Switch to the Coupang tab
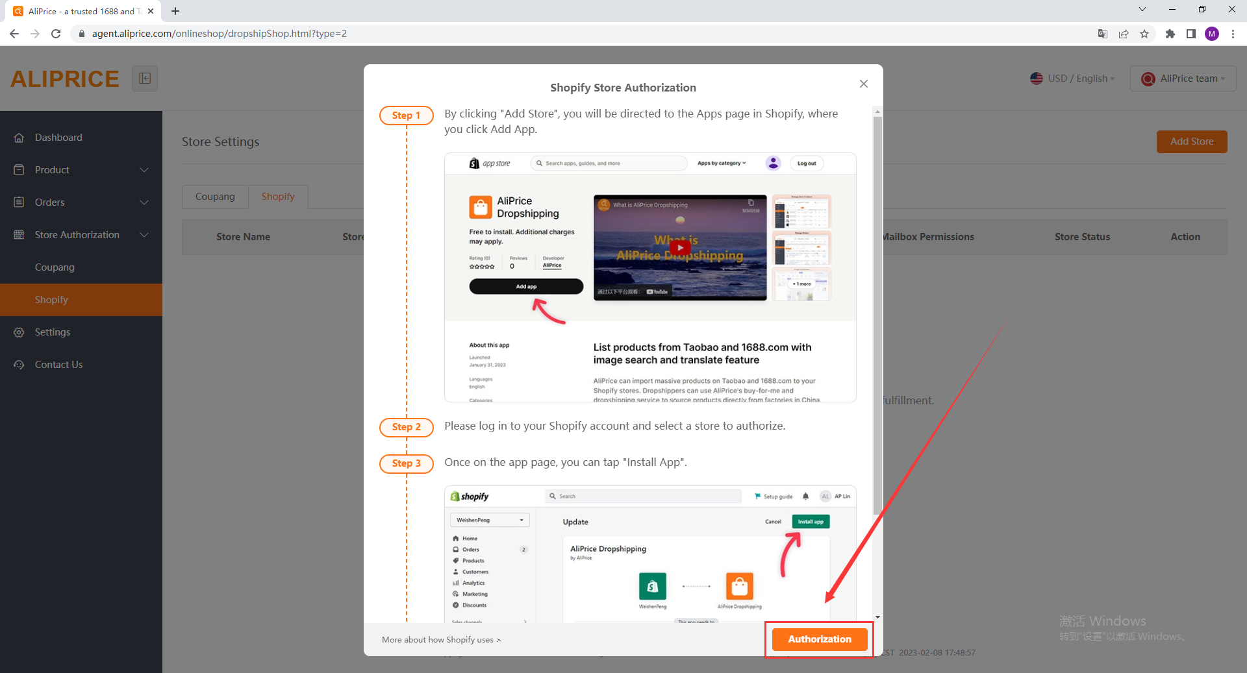Viewport: 1247px width, 673px height. pos(215,197)
